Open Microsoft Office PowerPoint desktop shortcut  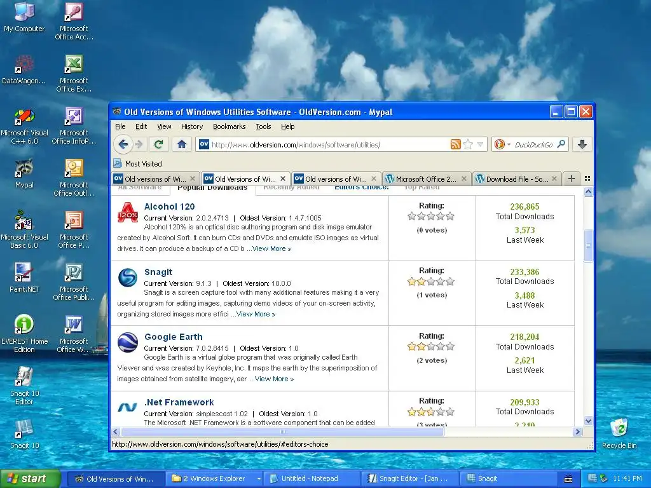[74, 229]
